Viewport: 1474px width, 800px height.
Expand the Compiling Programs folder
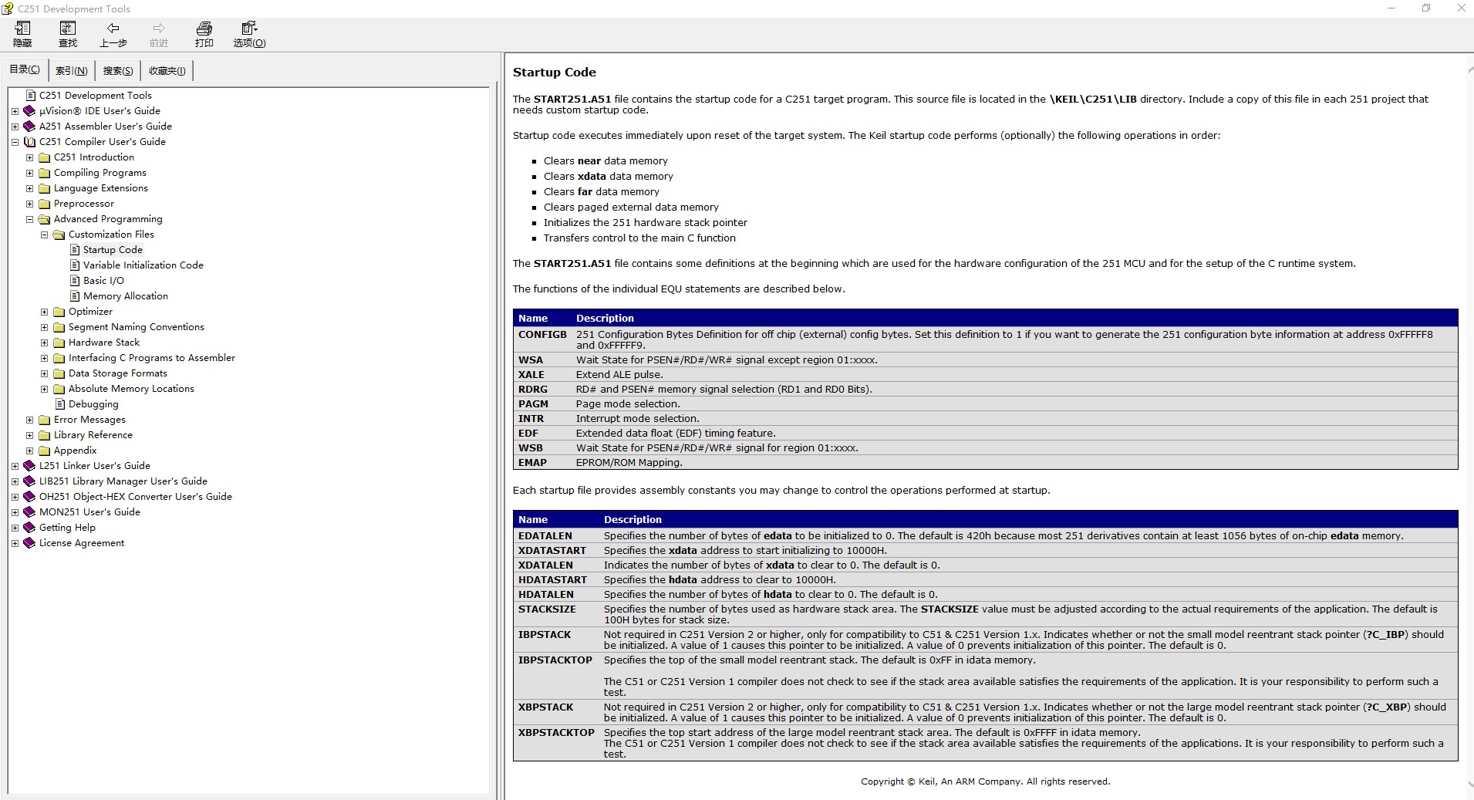pyautogui.click(x=29, y=173)
